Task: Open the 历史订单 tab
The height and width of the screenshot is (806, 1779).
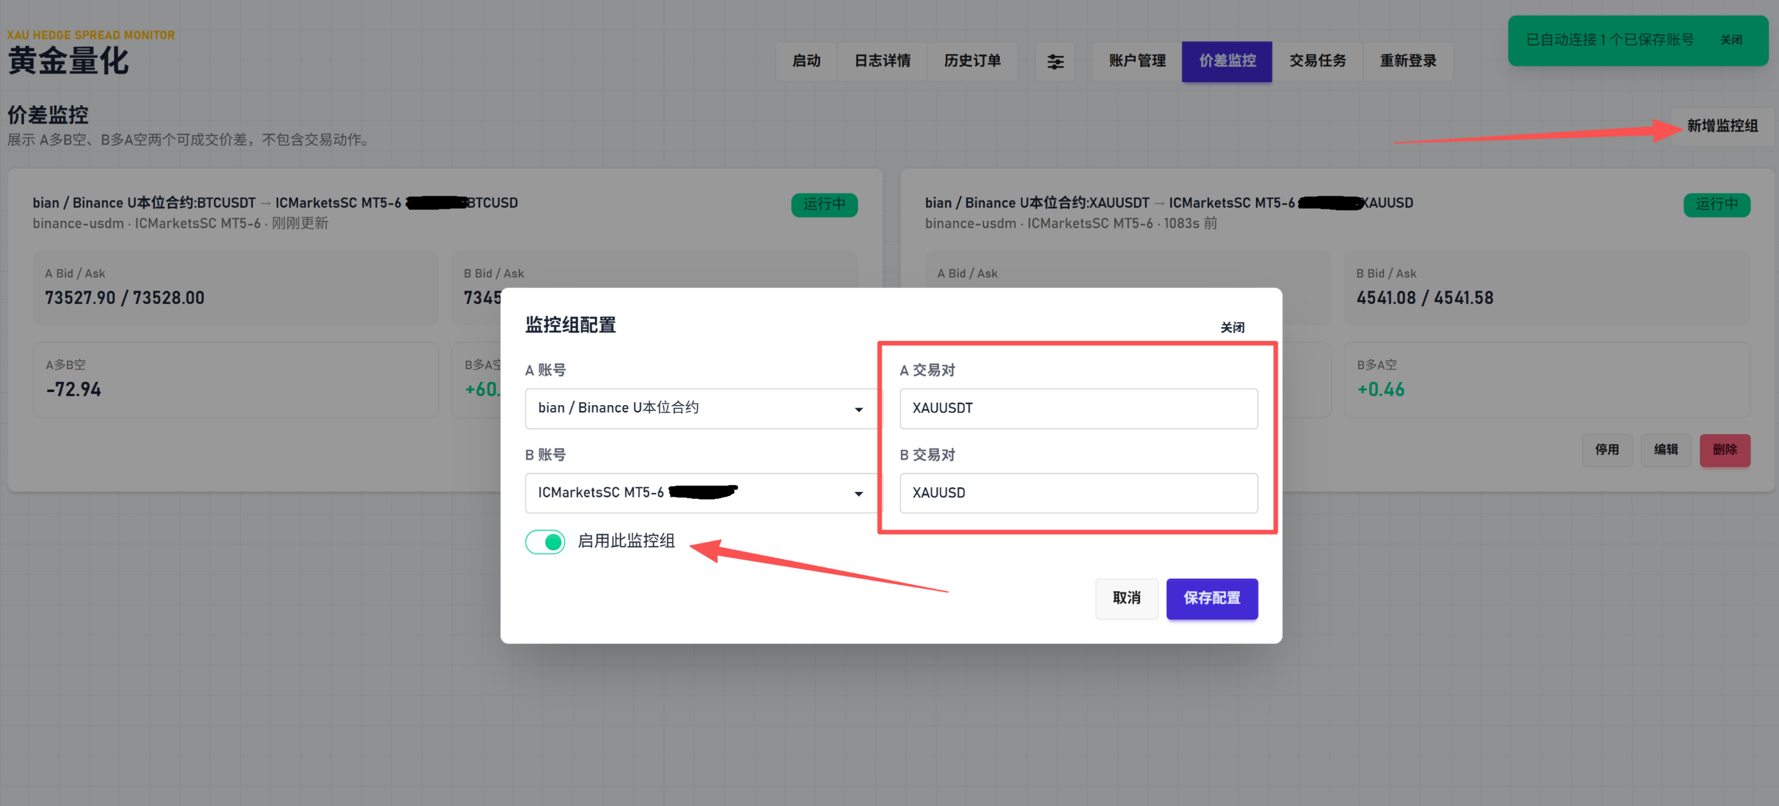Action: click(972, 61)
